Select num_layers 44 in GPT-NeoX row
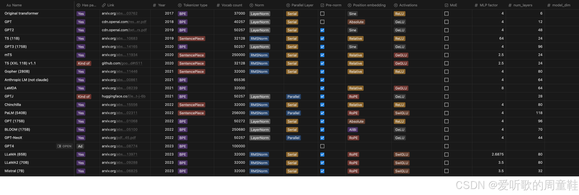Viewport: 579px width, 195px height. (540, 138)
